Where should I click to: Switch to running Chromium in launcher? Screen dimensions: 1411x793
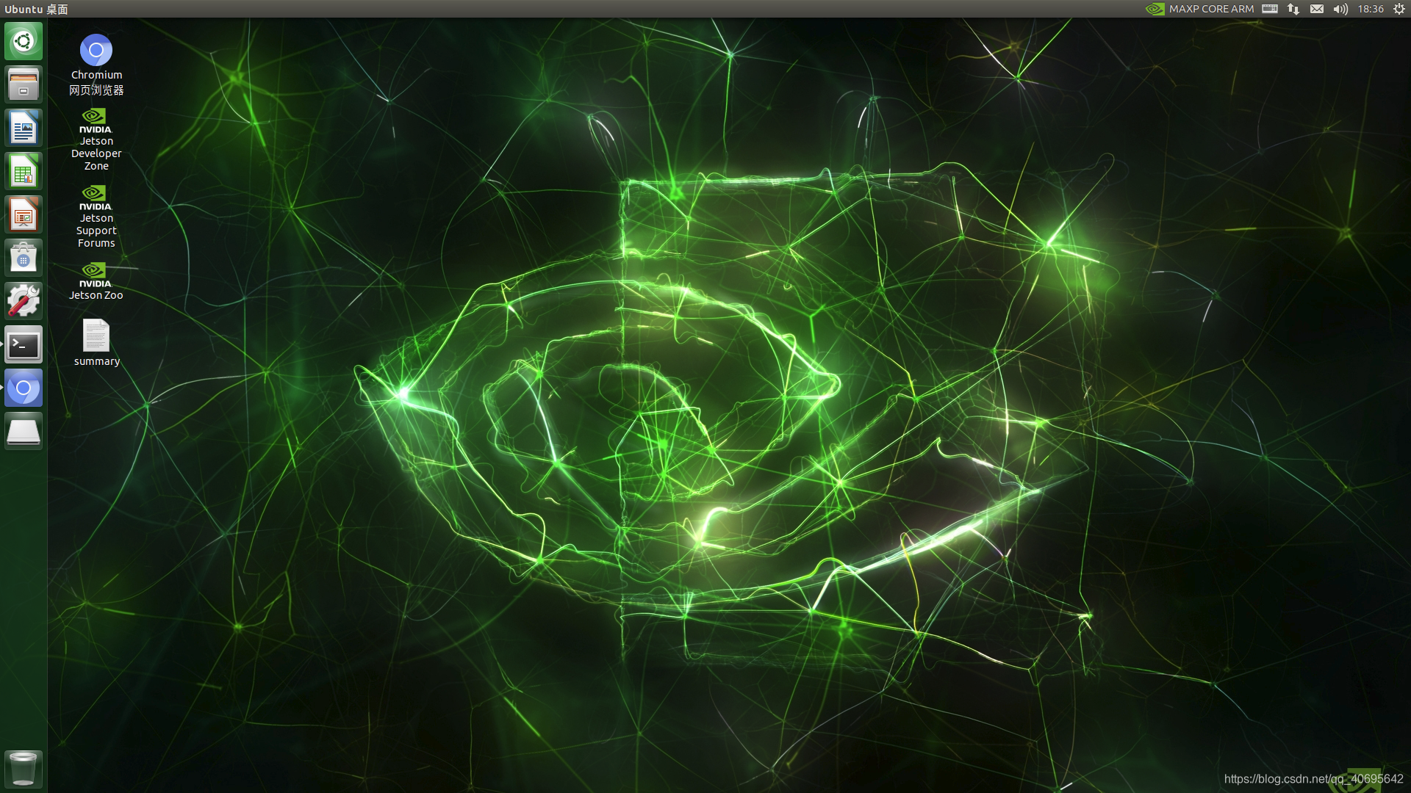tap(24, 388)
